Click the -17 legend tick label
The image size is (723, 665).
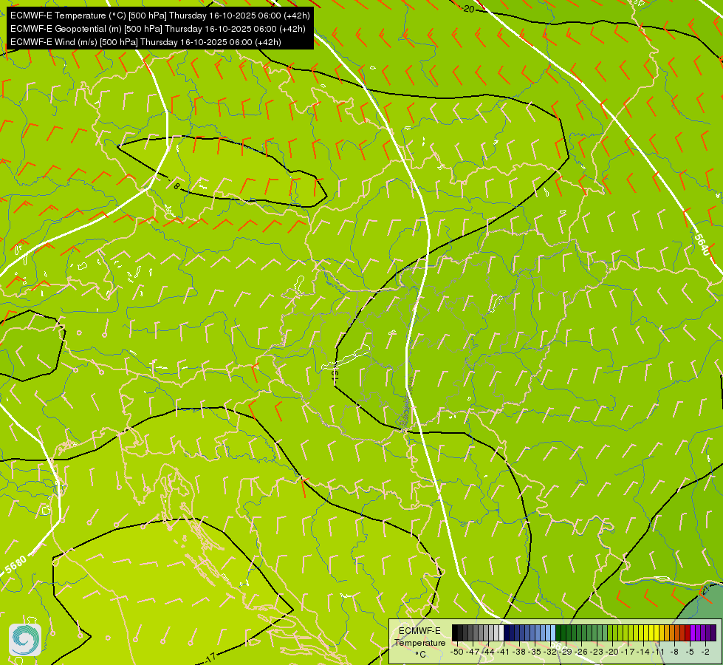click(x=628, y=652)
